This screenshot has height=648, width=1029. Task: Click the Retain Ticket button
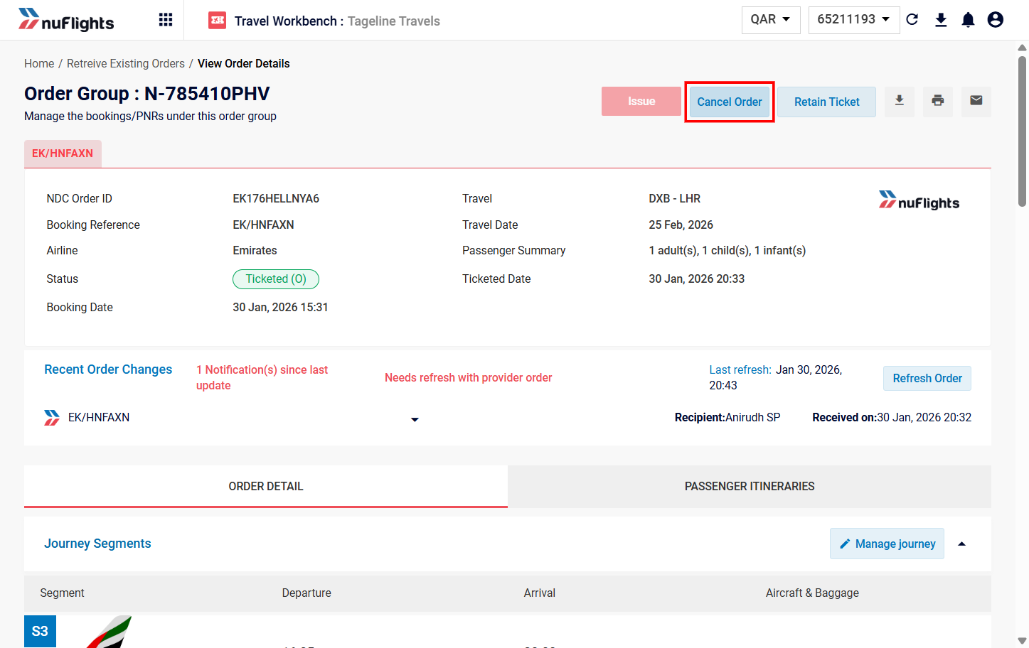[x=827, y=102]
